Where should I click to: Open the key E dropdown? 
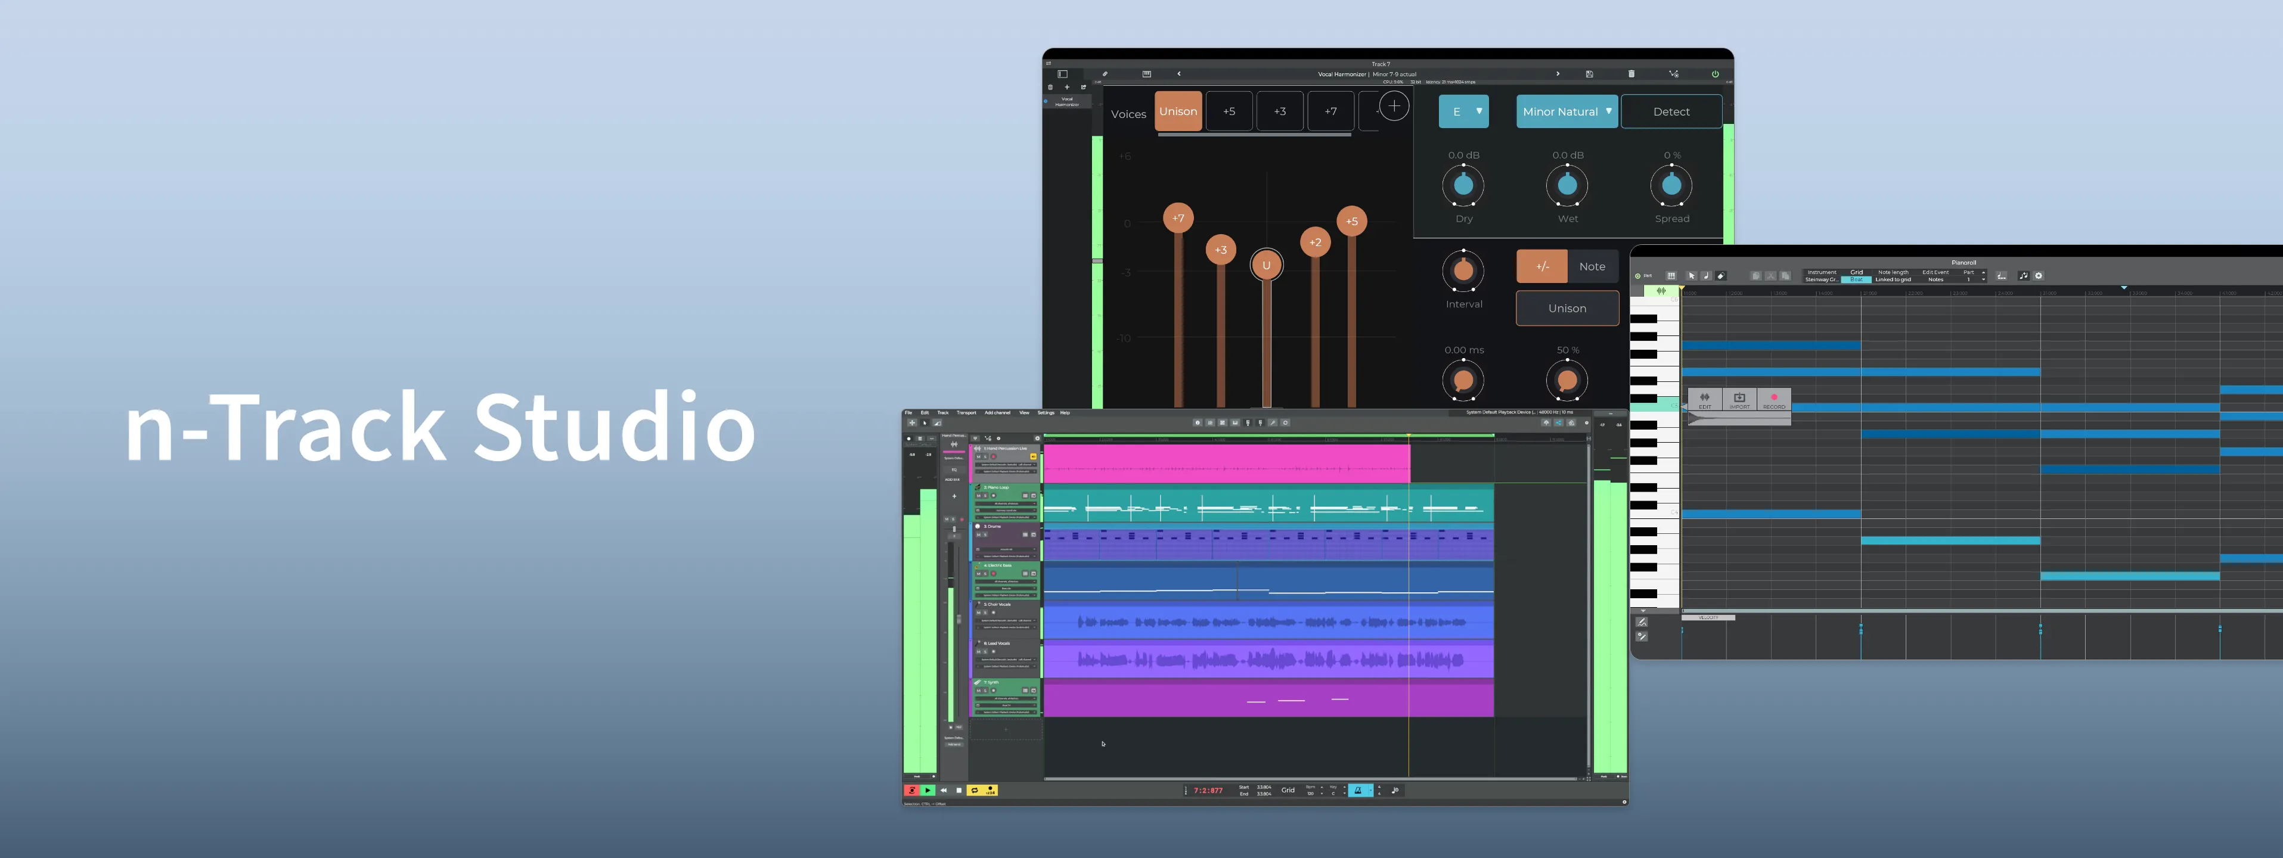[1463, 111]
